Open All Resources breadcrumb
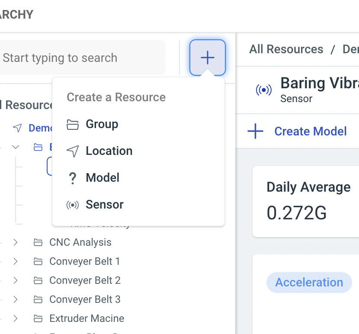The width and height of the screenshot is (359, 334). (x=286, y=49)
